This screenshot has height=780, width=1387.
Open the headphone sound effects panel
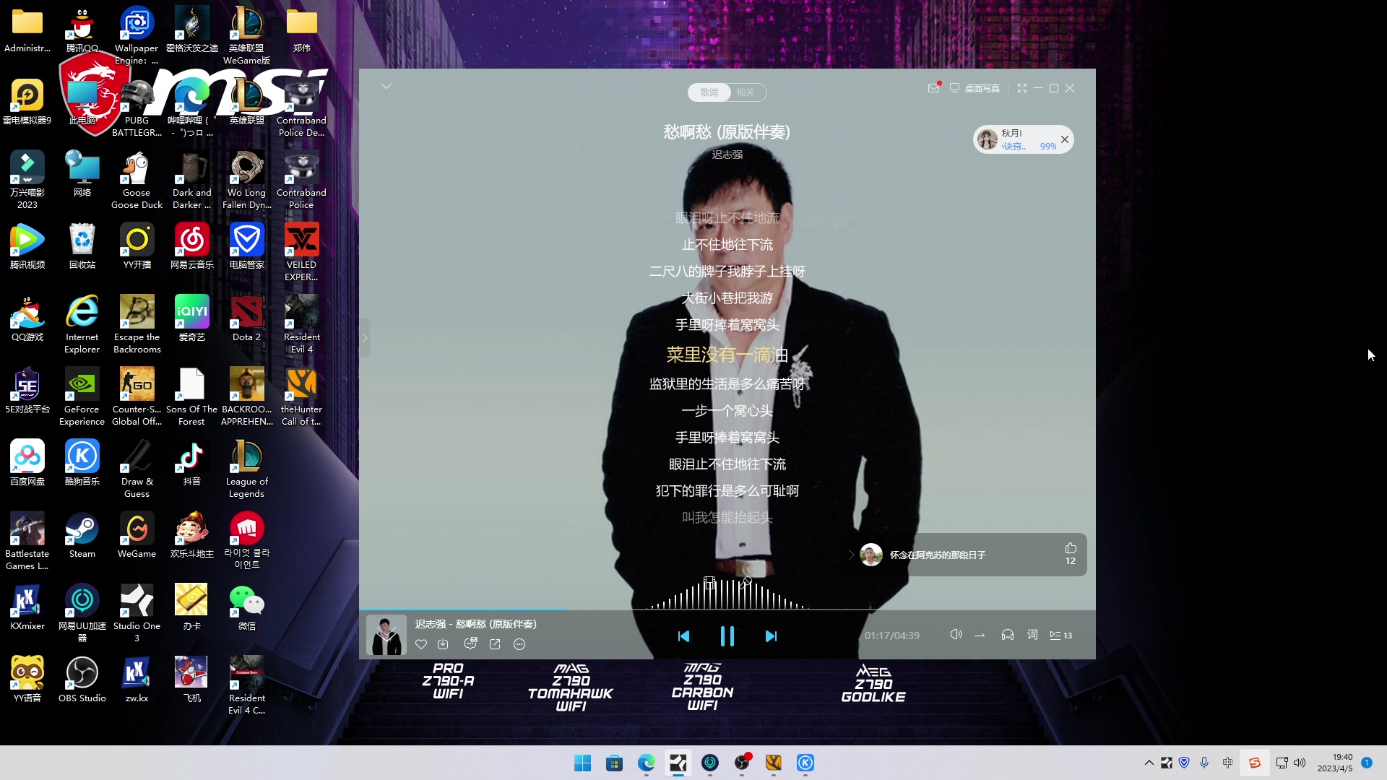coord(1007,635)
